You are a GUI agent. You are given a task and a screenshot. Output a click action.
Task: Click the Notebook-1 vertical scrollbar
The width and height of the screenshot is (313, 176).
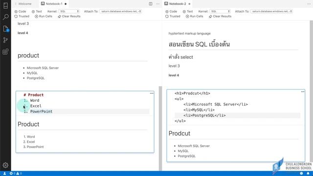pyautogui.click(x=160, y=129)
